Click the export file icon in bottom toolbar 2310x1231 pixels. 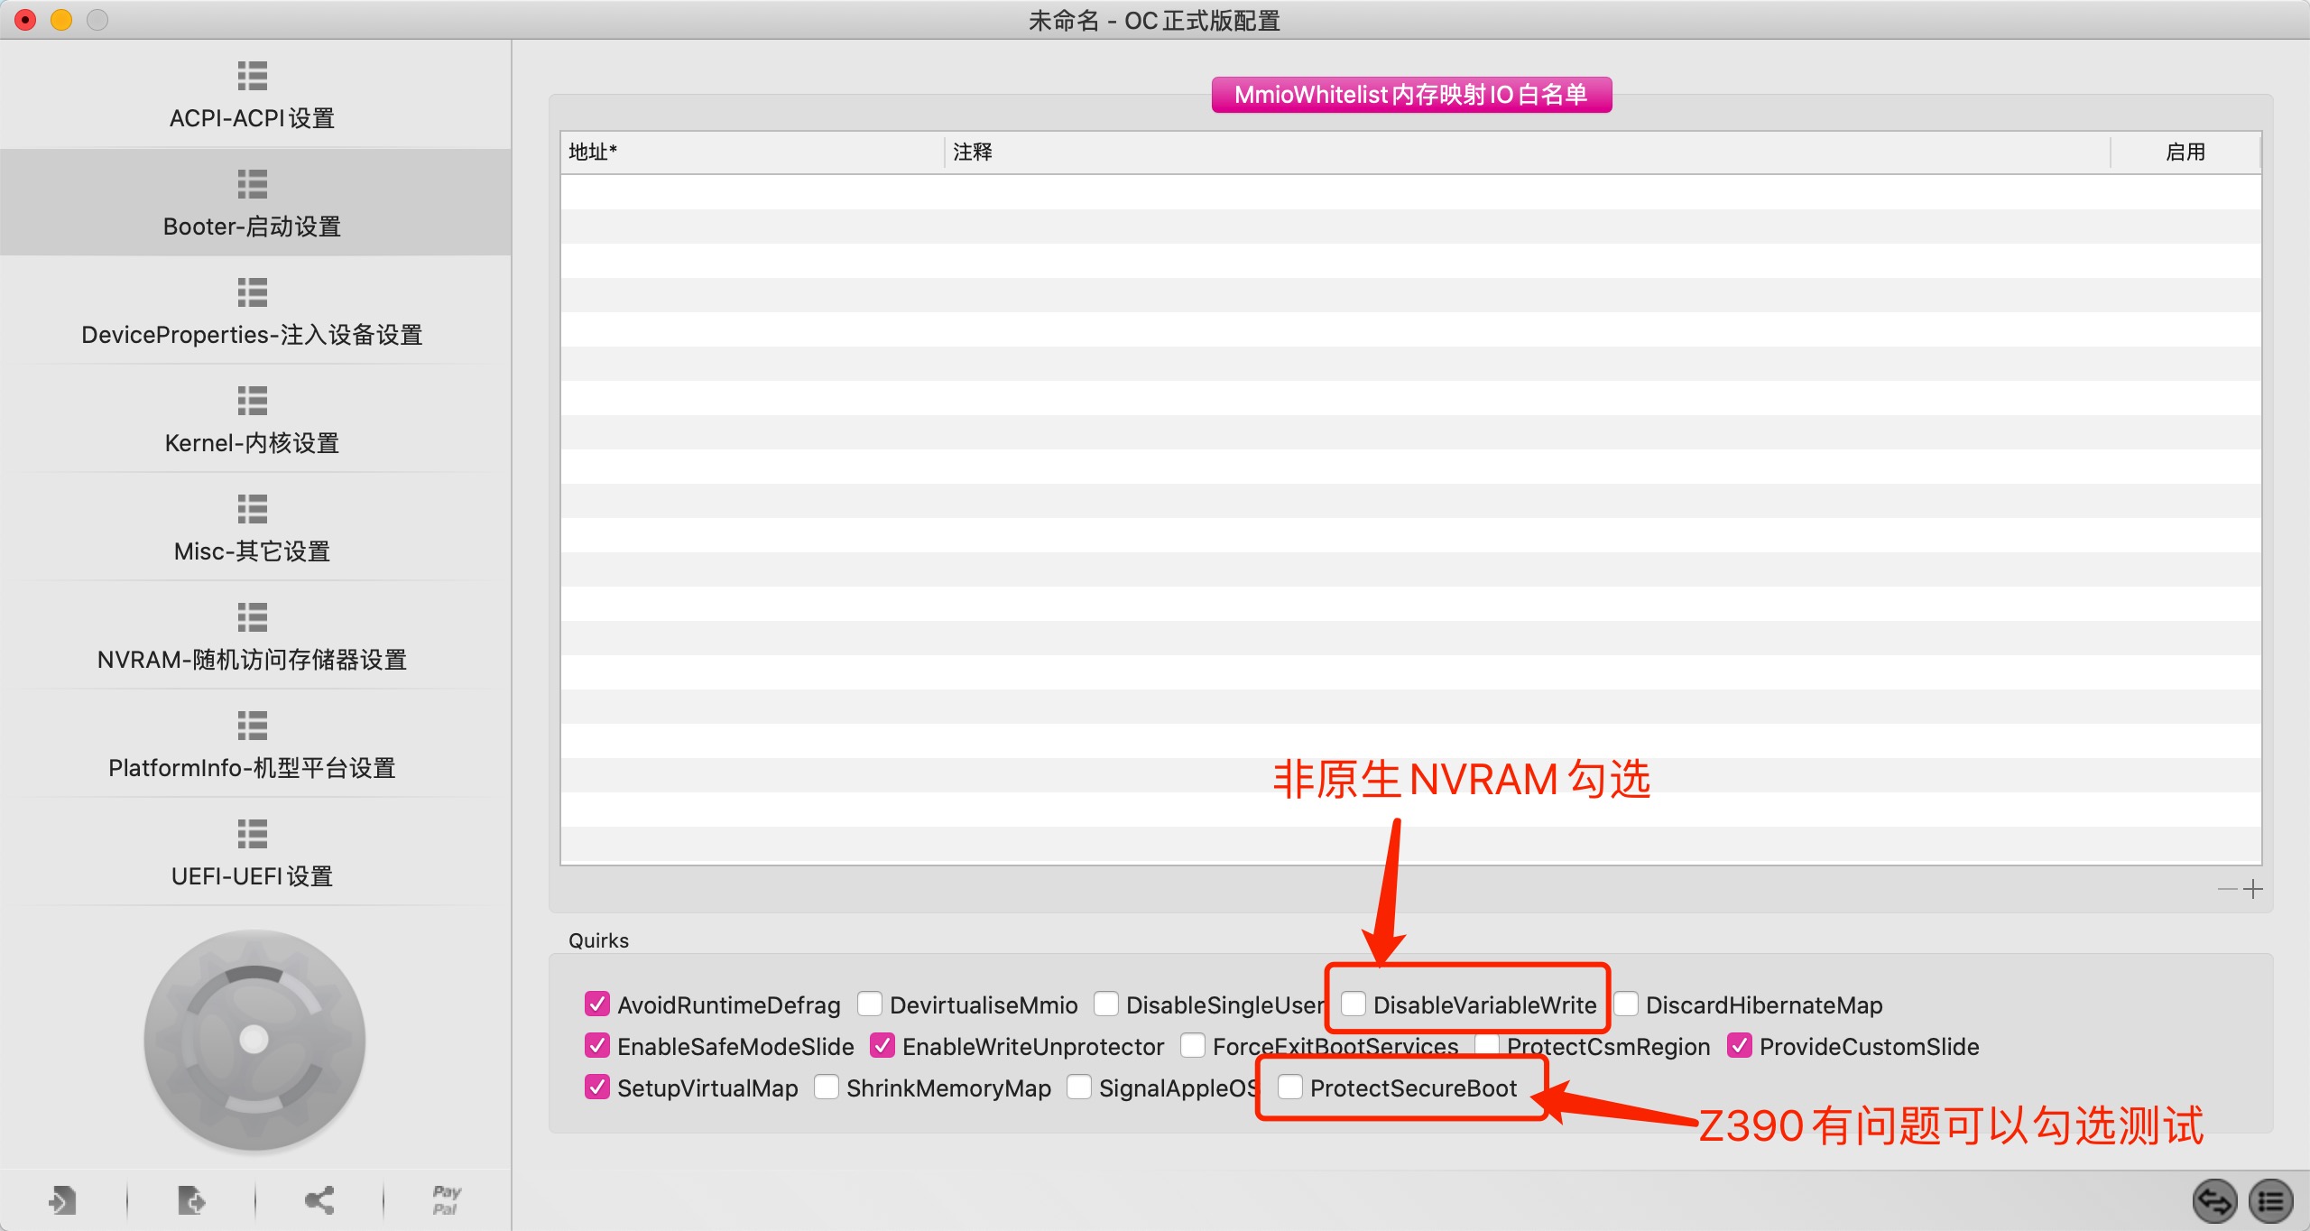click(191, 1200)
